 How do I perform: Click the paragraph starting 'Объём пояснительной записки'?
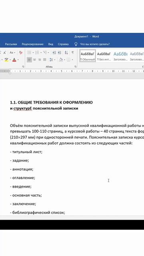point(77,134)
